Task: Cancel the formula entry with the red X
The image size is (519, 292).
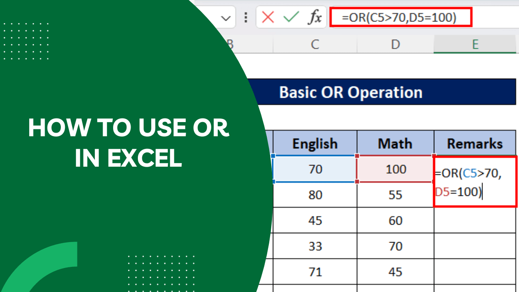Action: pos(267,17)
